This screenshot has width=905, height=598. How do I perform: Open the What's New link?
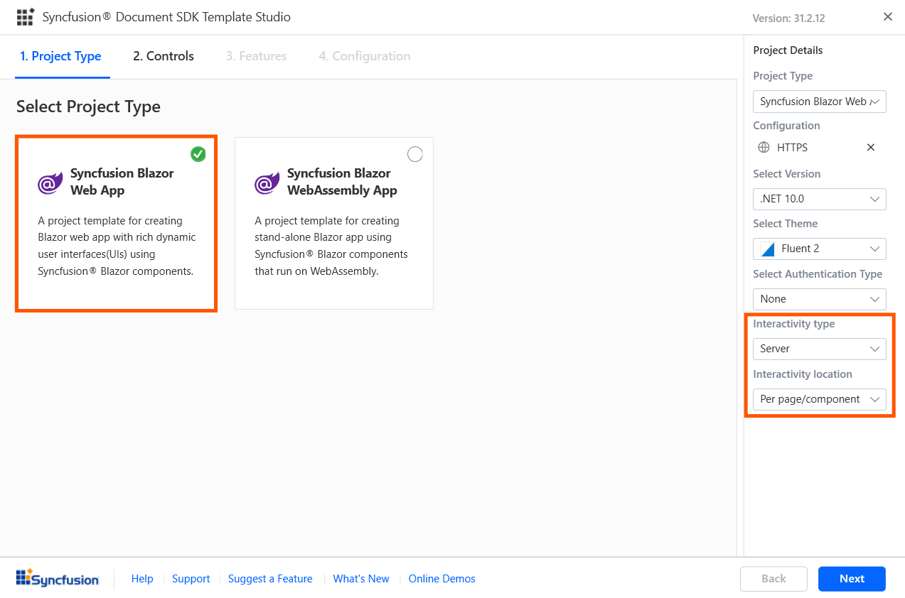tap(360, 578)
